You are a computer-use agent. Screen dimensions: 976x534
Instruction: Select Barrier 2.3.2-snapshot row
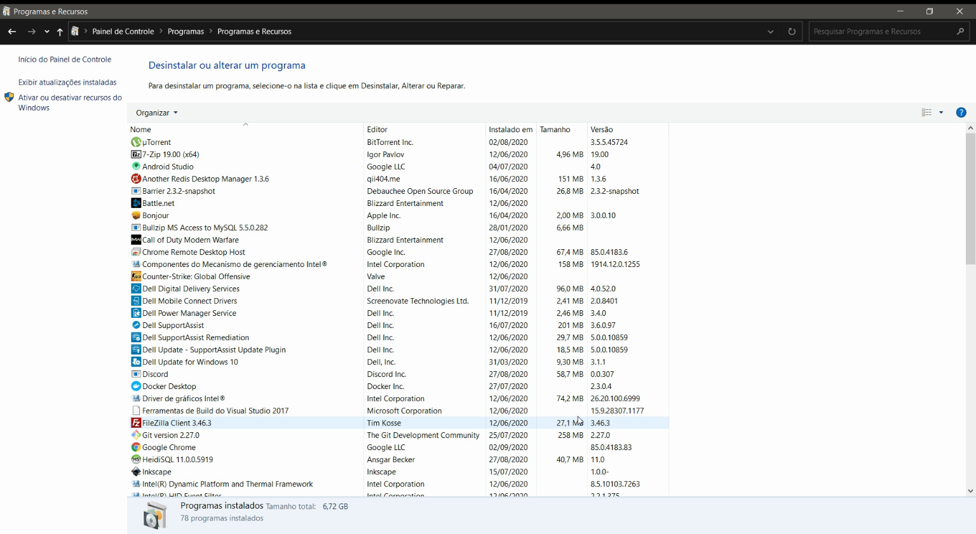click(x=398, y=191)
